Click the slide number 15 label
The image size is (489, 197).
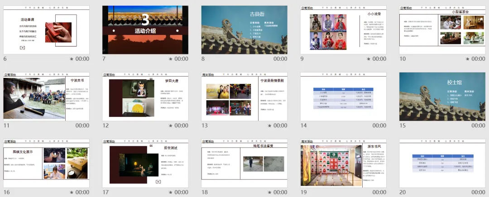coord(403,125)
